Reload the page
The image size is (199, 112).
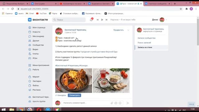[x=12, y=9]
